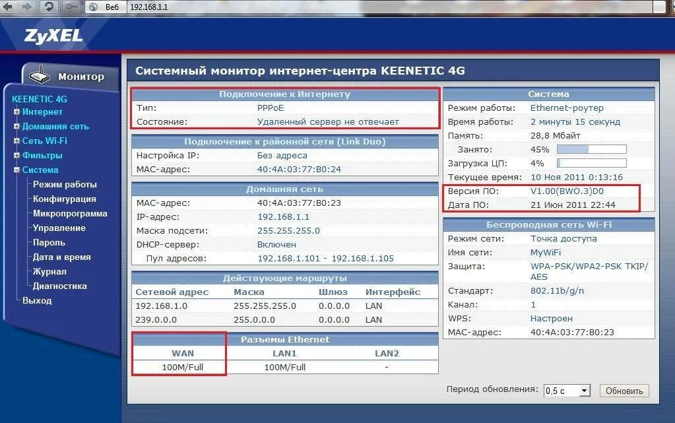Open the Система section link
675x423 pixels.
(40, 170)
